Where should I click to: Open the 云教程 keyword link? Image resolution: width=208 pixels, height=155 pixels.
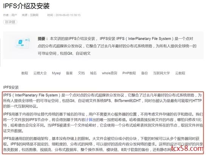click(x=180, y=73)
